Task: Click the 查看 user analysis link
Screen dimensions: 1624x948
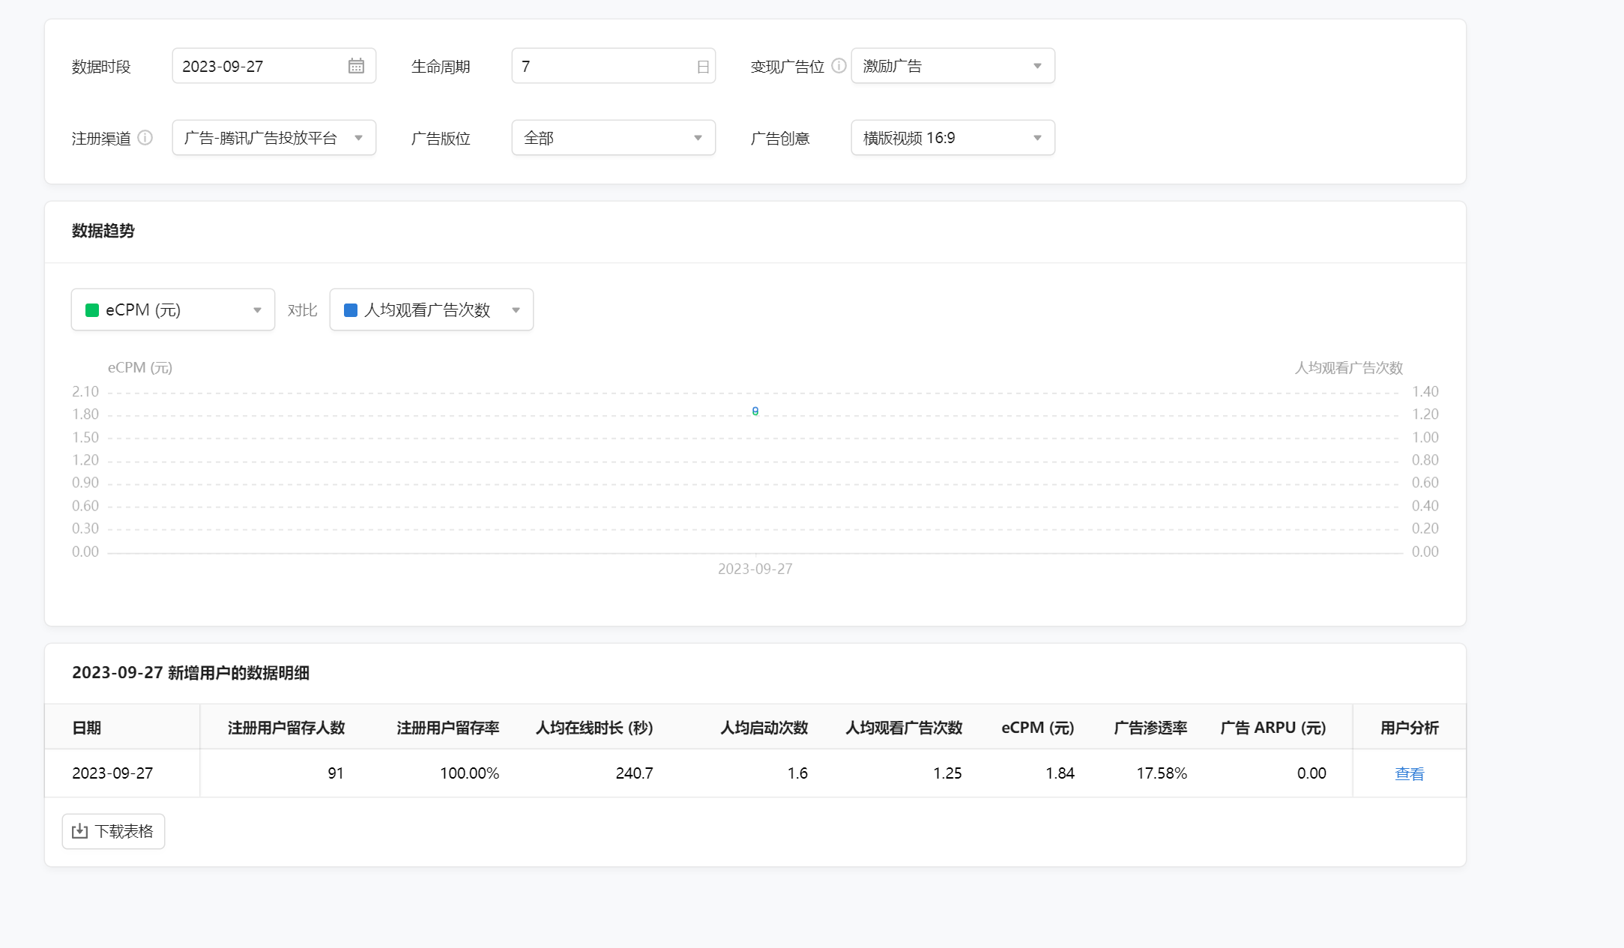Action: [1409, 773]
